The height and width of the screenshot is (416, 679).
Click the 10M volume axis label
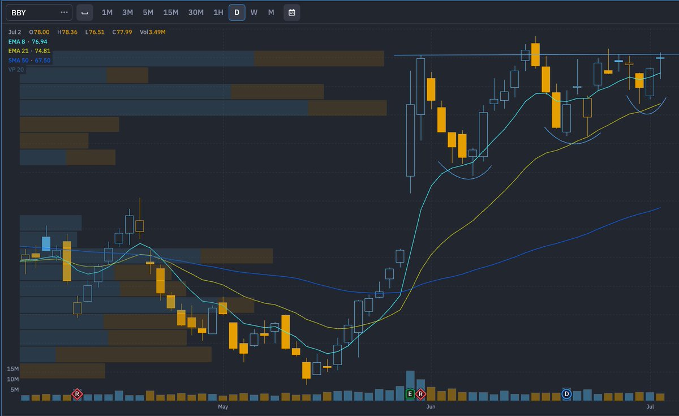[14, 379]
